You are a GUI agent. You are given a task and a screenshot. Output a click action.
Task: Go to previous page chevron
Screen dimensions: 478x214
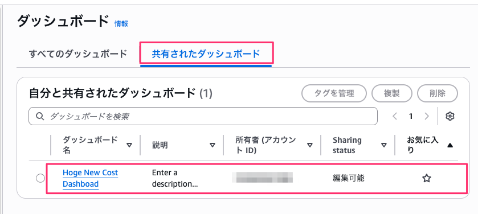tap(395, 116)
